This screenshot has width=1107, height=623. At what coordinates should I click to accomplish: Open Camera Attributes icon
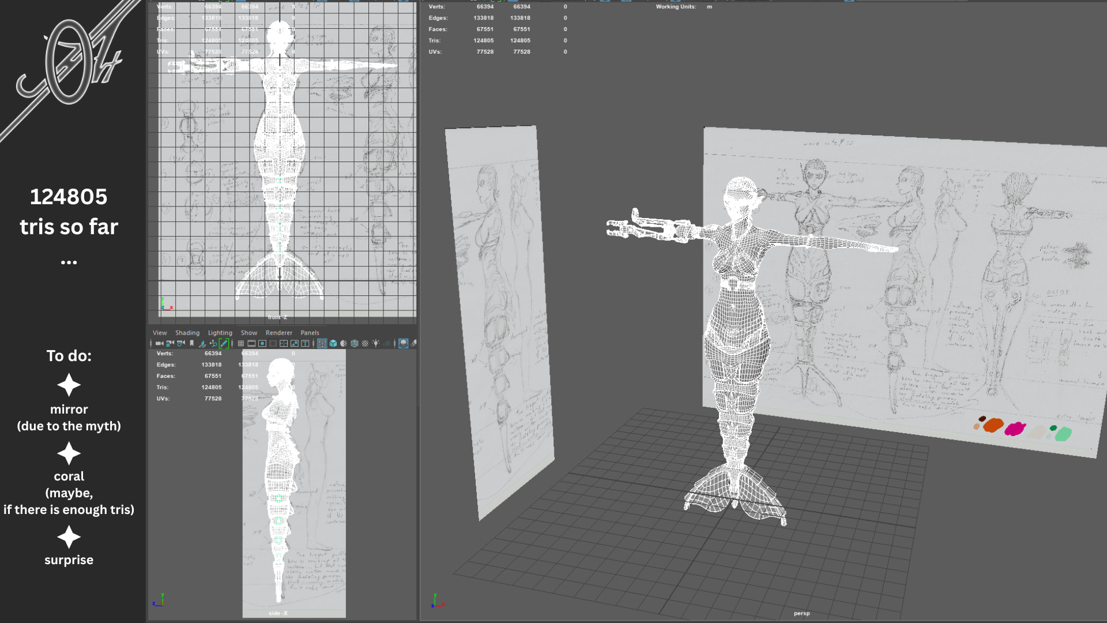click(x=180, y=343)
